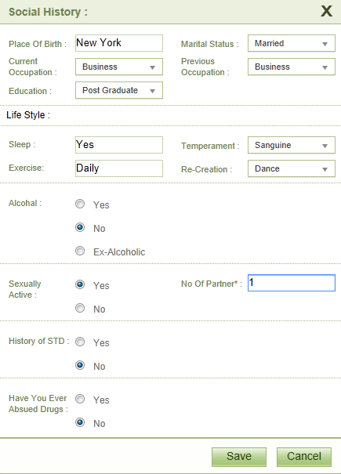Save the social history form
The image size is (341, 474).
click(x=239, y=457)
